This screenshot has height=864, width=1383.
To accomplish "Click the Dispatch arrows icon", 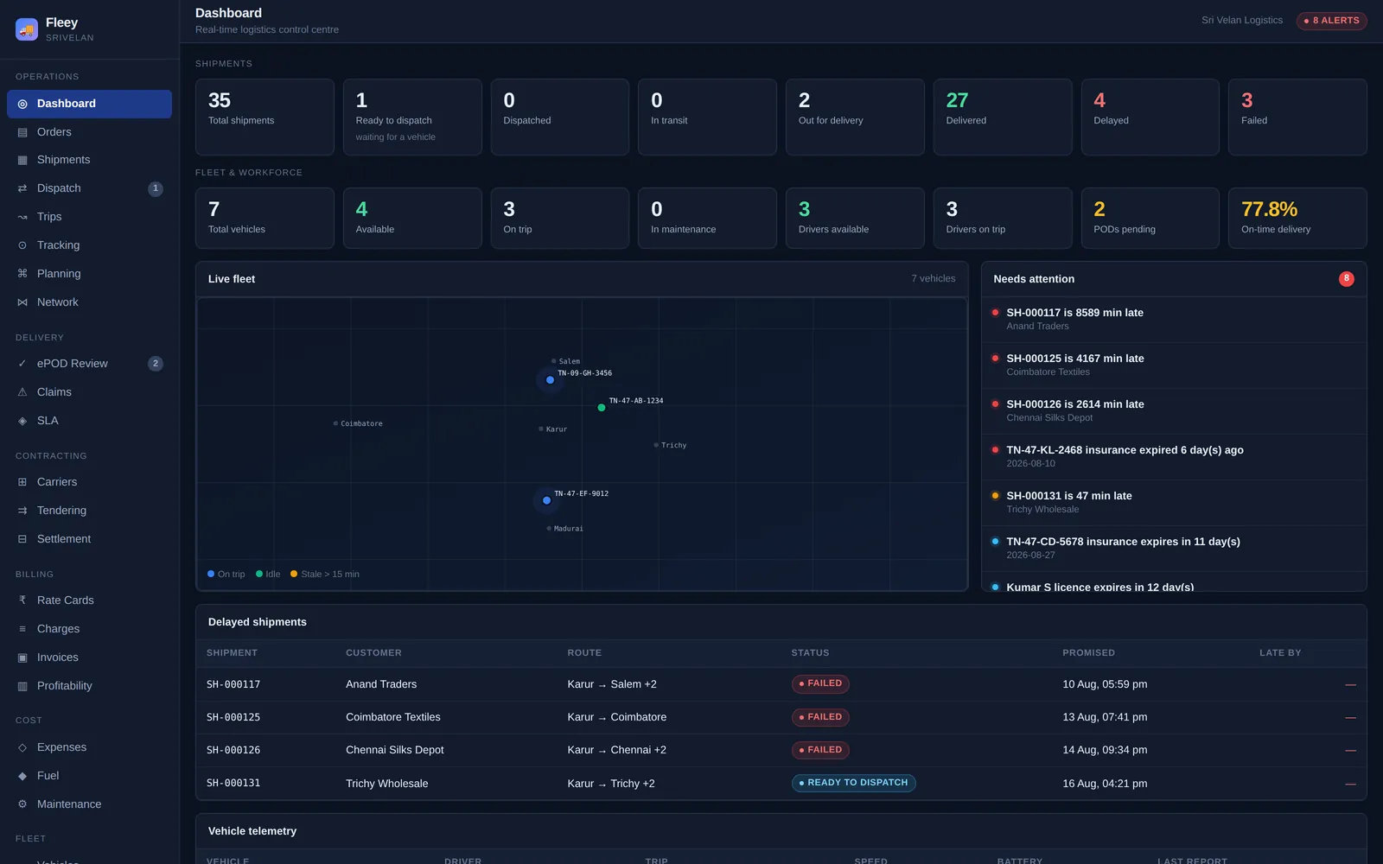I will click(22, 188).
